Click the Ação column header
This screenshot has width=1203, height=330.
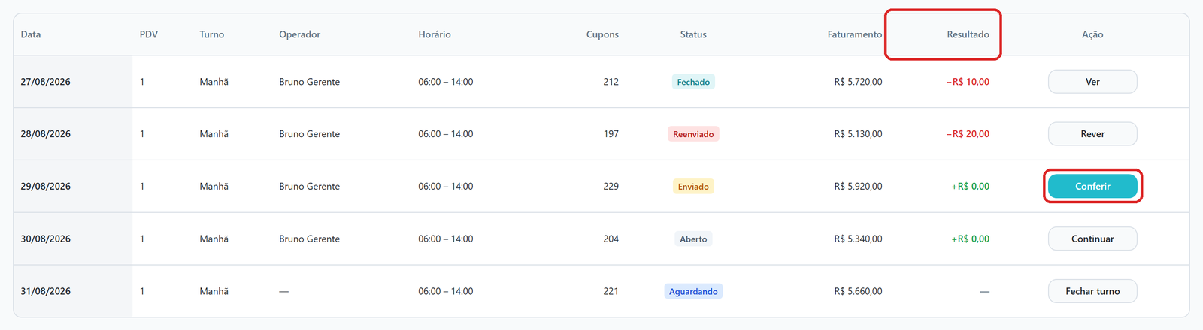point(1092,34)
